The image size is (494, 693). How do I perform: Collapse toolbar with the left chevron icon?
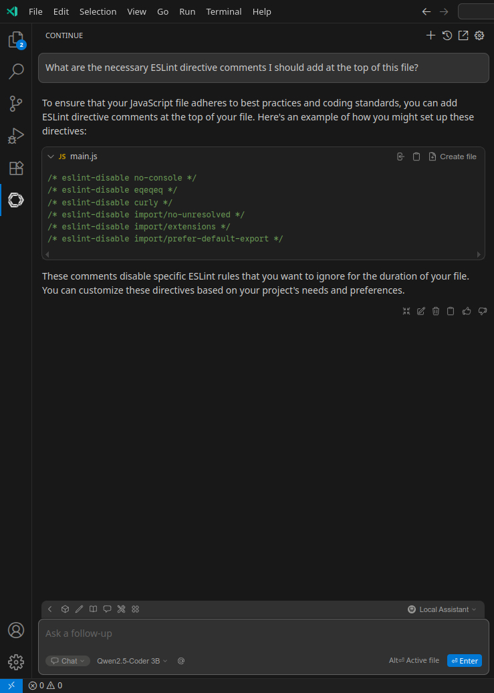[50, 609]
